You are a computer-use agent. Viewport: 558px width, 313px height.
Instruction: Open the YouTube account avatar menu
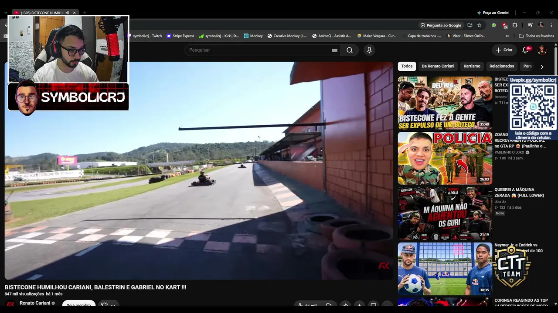(x=542, y=50)
